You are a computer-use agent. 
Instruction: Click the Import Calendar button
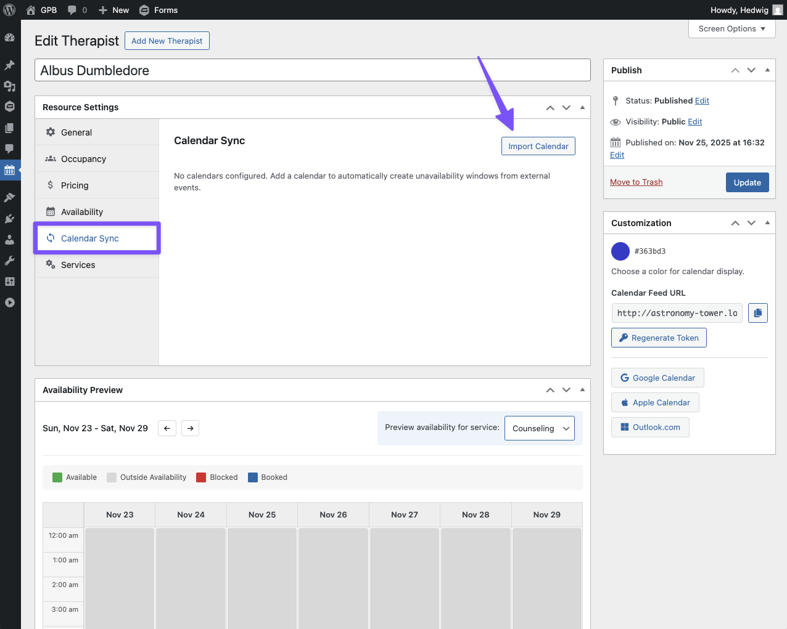(x=538, y=146)
